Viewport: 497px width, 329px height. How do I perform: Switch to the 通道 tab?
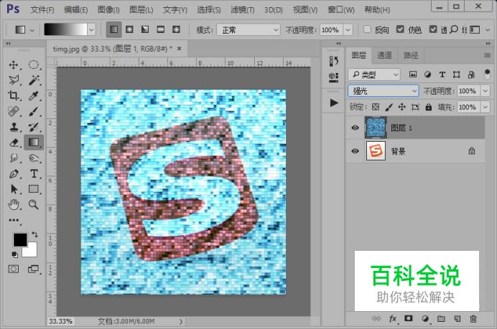point(384,55)
